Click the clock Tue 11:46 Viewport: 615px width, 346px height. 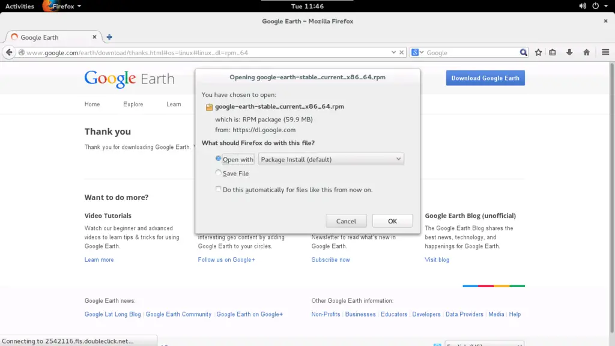point(307,6)
